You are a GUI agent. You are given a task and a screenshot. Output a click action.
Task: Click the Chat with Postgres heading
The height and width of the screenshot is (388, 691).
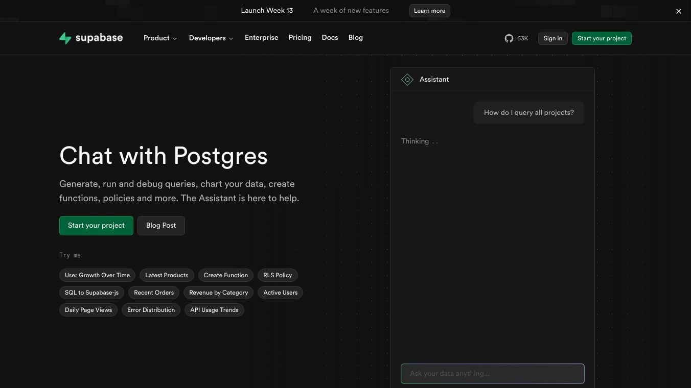point(164,156)
